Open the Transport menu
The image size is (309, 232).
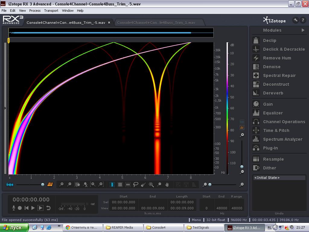51,11
